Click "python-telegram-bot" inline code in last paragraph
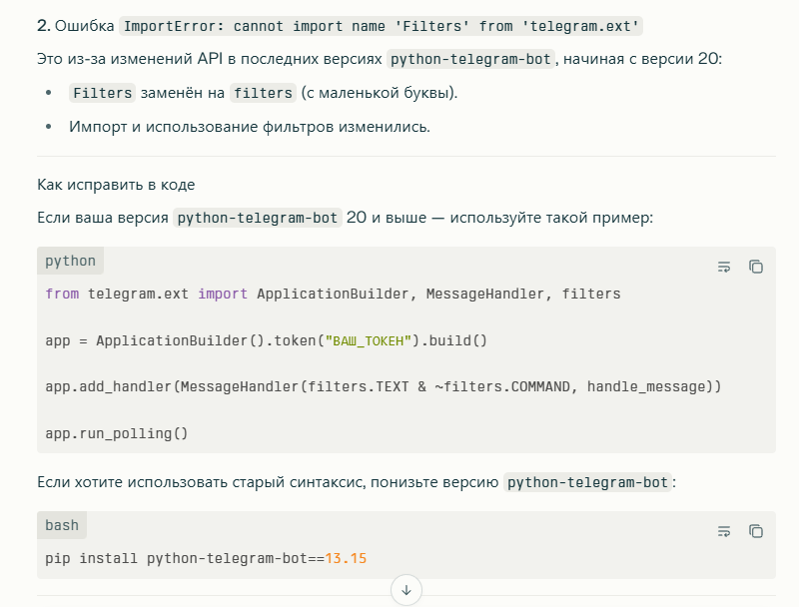799x607 pixels. point(587,482)
